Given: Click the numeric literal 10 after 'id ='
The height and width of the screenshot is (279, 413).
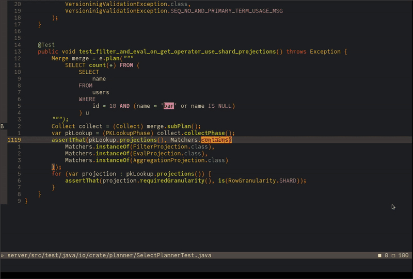Looking at the screenshot, I should point(113,106).
